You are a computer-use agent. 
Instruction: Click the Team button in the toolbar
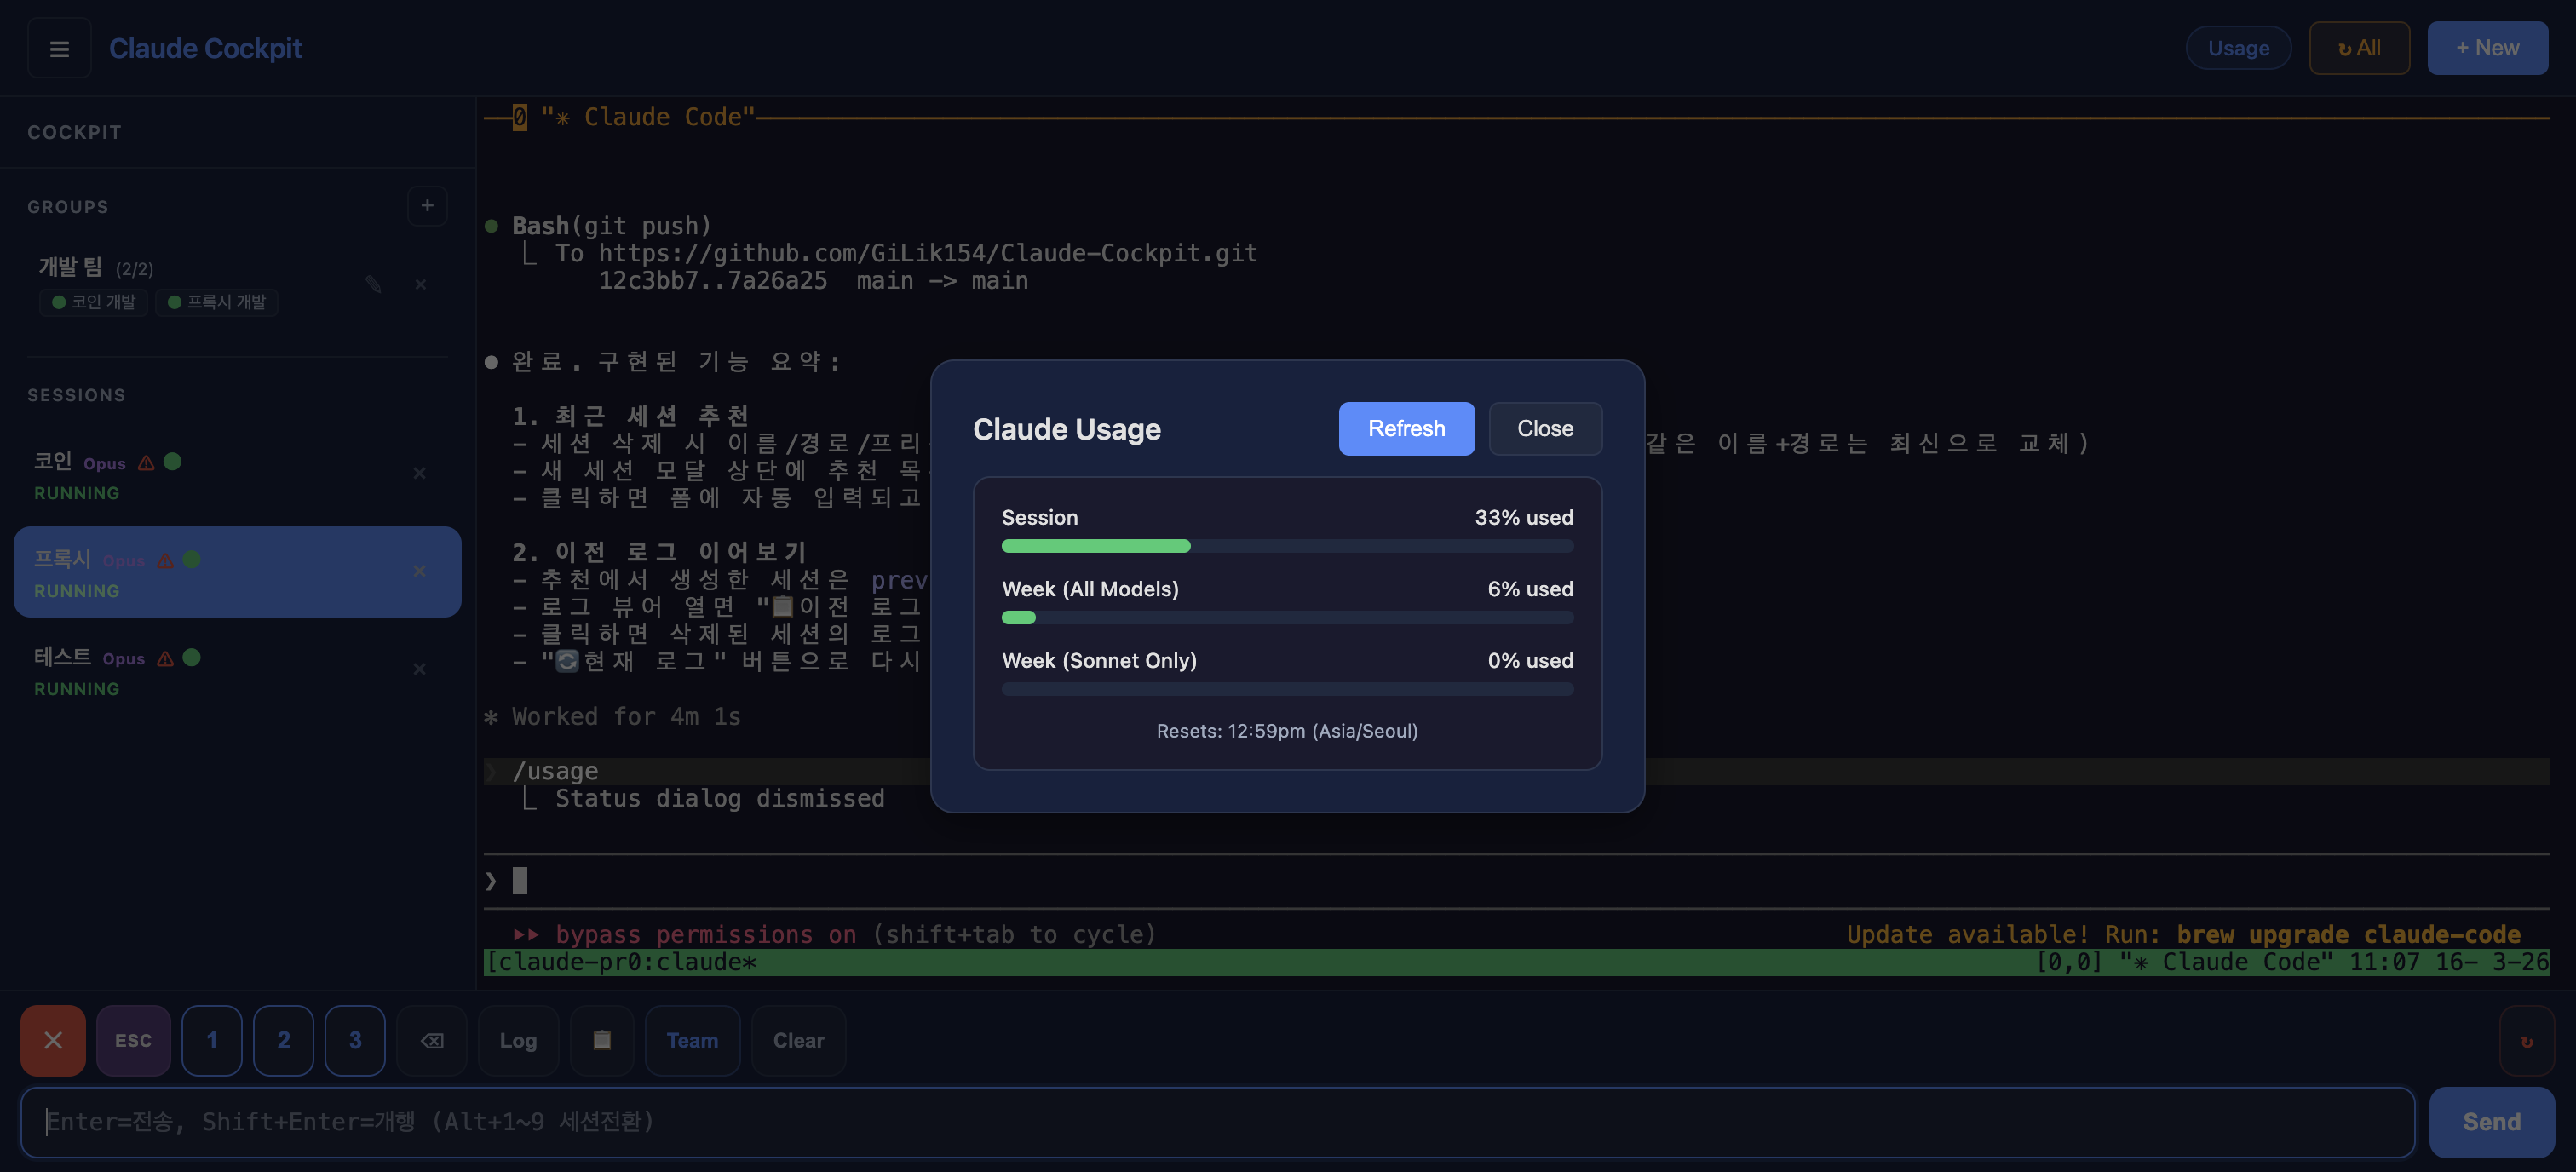coord(692,1040)
